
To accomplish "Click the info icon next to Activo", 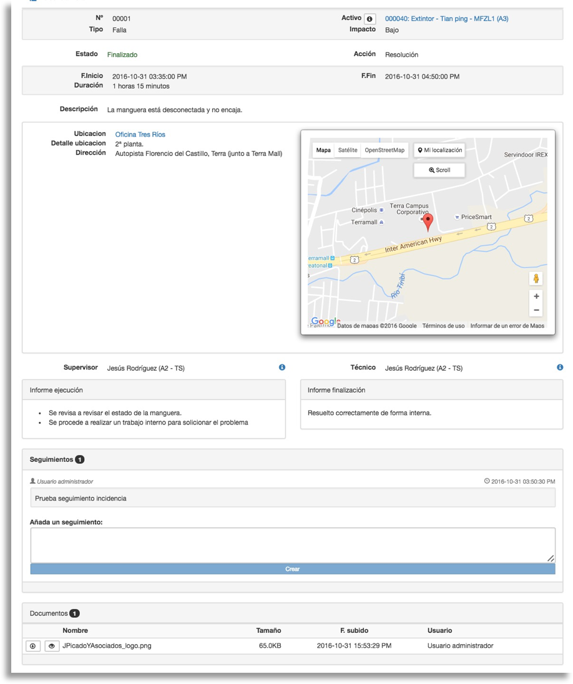I will 370,19.
